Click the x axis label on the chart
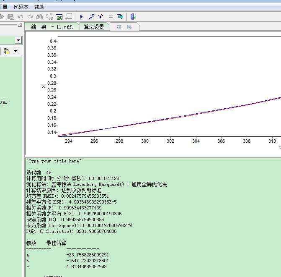 point(44,87)
